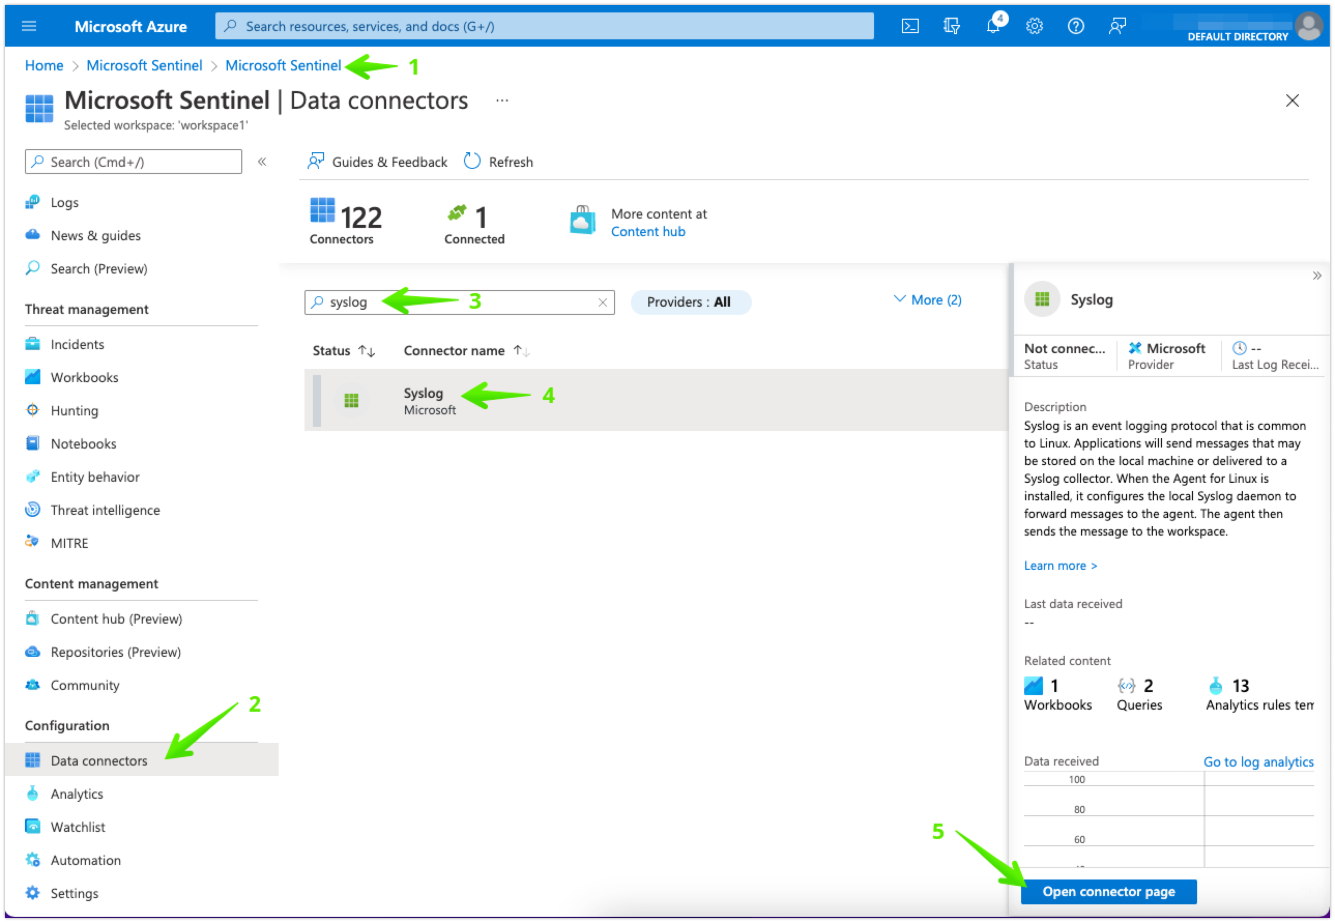Viewport: 1335px width, 923px height.
Task: Click the ellipsis next to Data connectors title
Action: click(502, 100)
